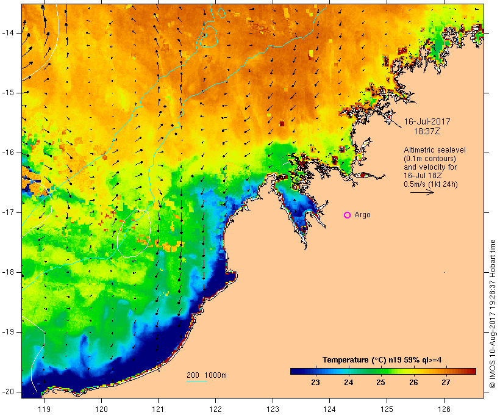Click the green 25 region of colorbar
Viewport: 500px width, 415px height.
tap(380, 371)
